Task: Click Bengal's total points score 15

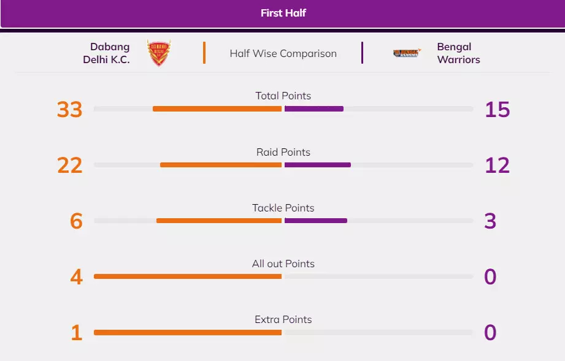Action: point(497,110)
